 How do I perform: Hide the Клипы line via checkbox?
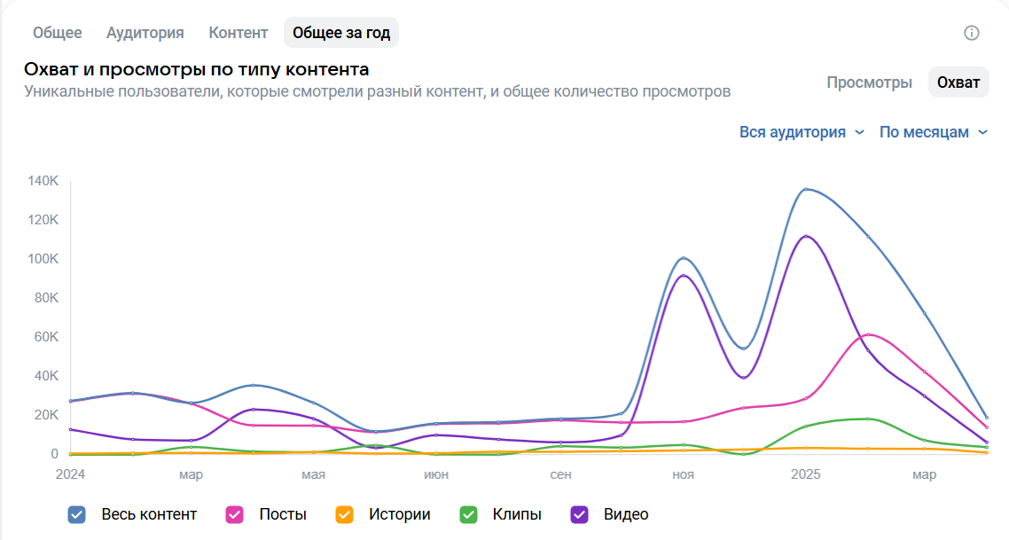[468, 514]
